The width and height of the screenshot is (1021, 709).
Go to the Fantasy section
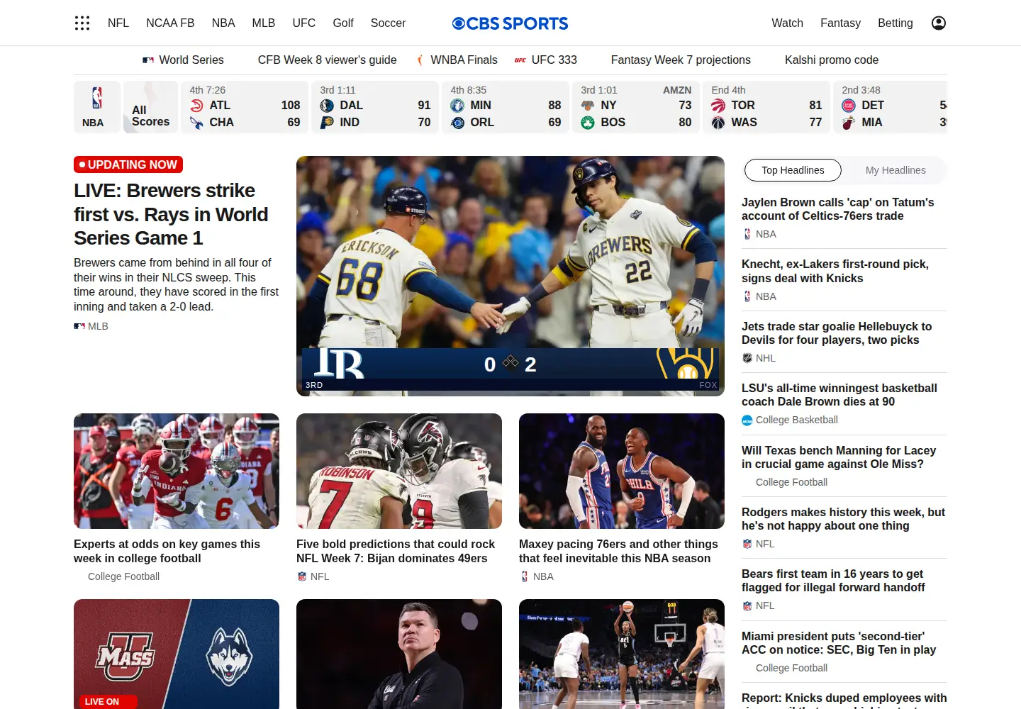(x=840, y=23)
